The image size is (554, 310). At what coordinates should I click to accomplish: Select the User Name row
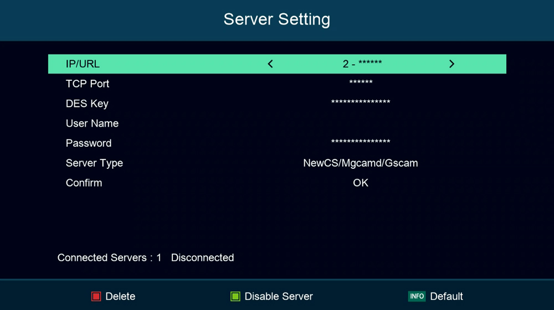[92, 123]
